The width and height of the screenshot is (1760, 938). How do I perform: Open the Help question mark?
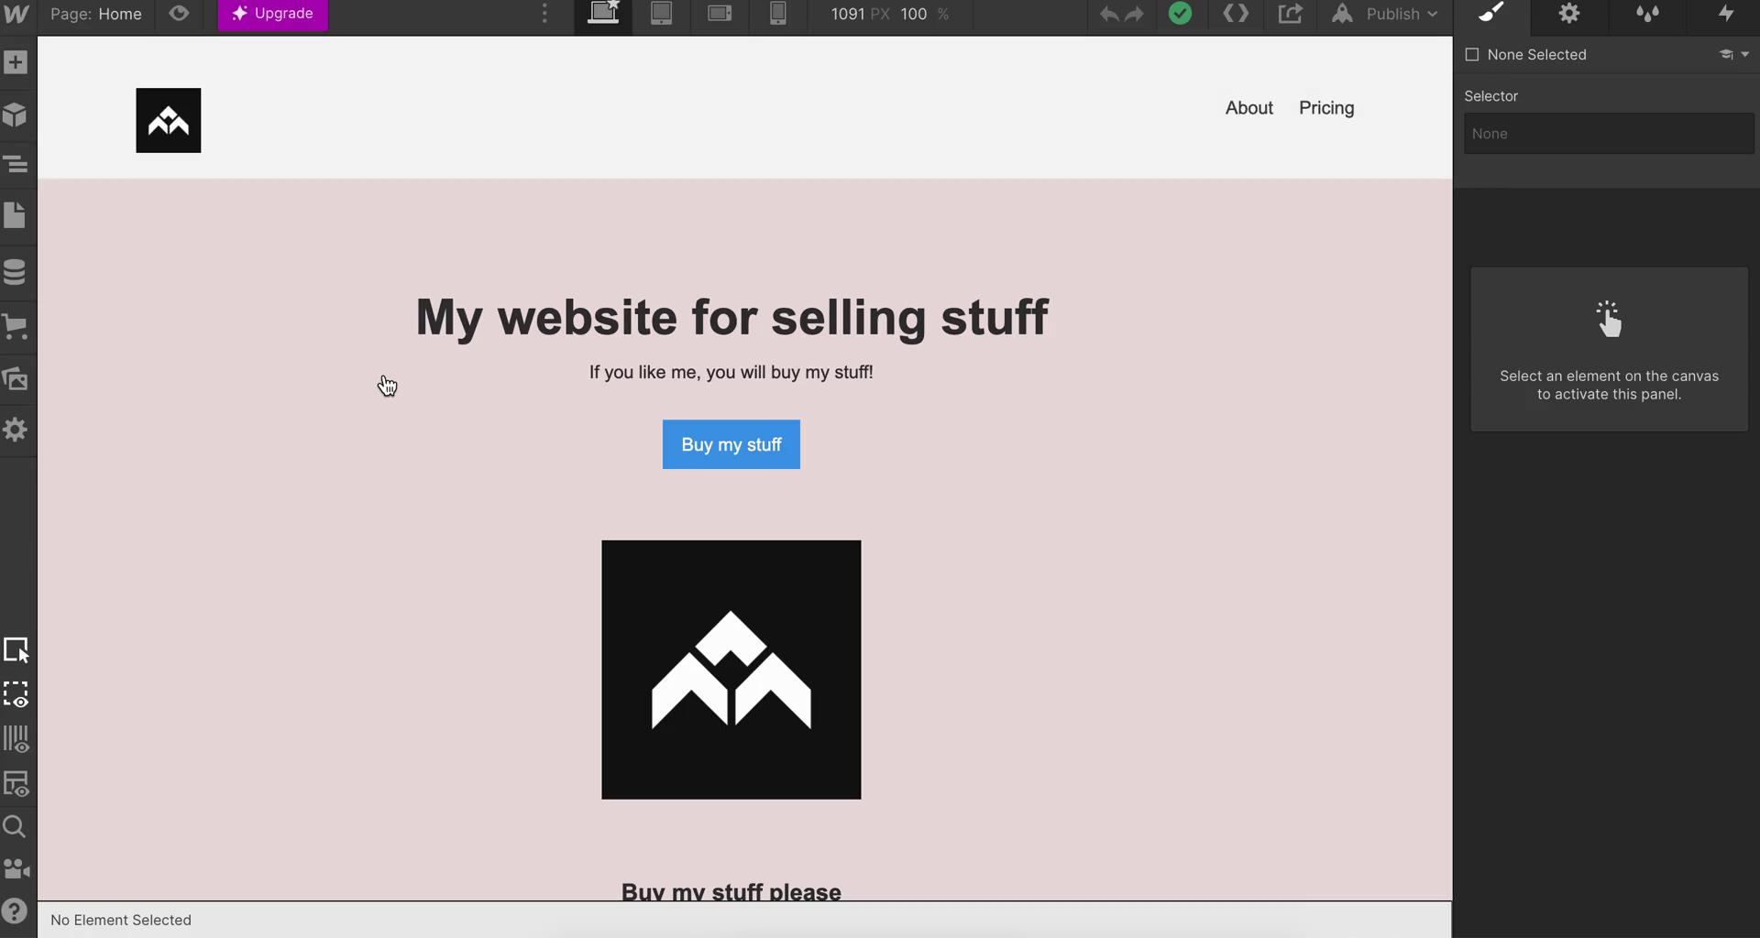[16, 911]
